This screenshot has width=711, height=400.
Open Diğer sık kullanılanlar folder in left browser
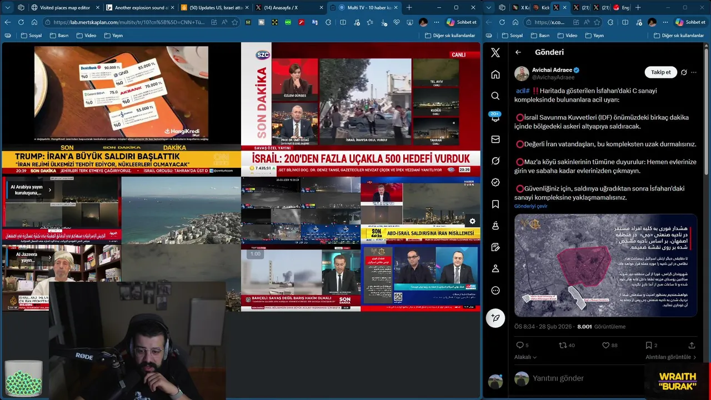[450, 36]
